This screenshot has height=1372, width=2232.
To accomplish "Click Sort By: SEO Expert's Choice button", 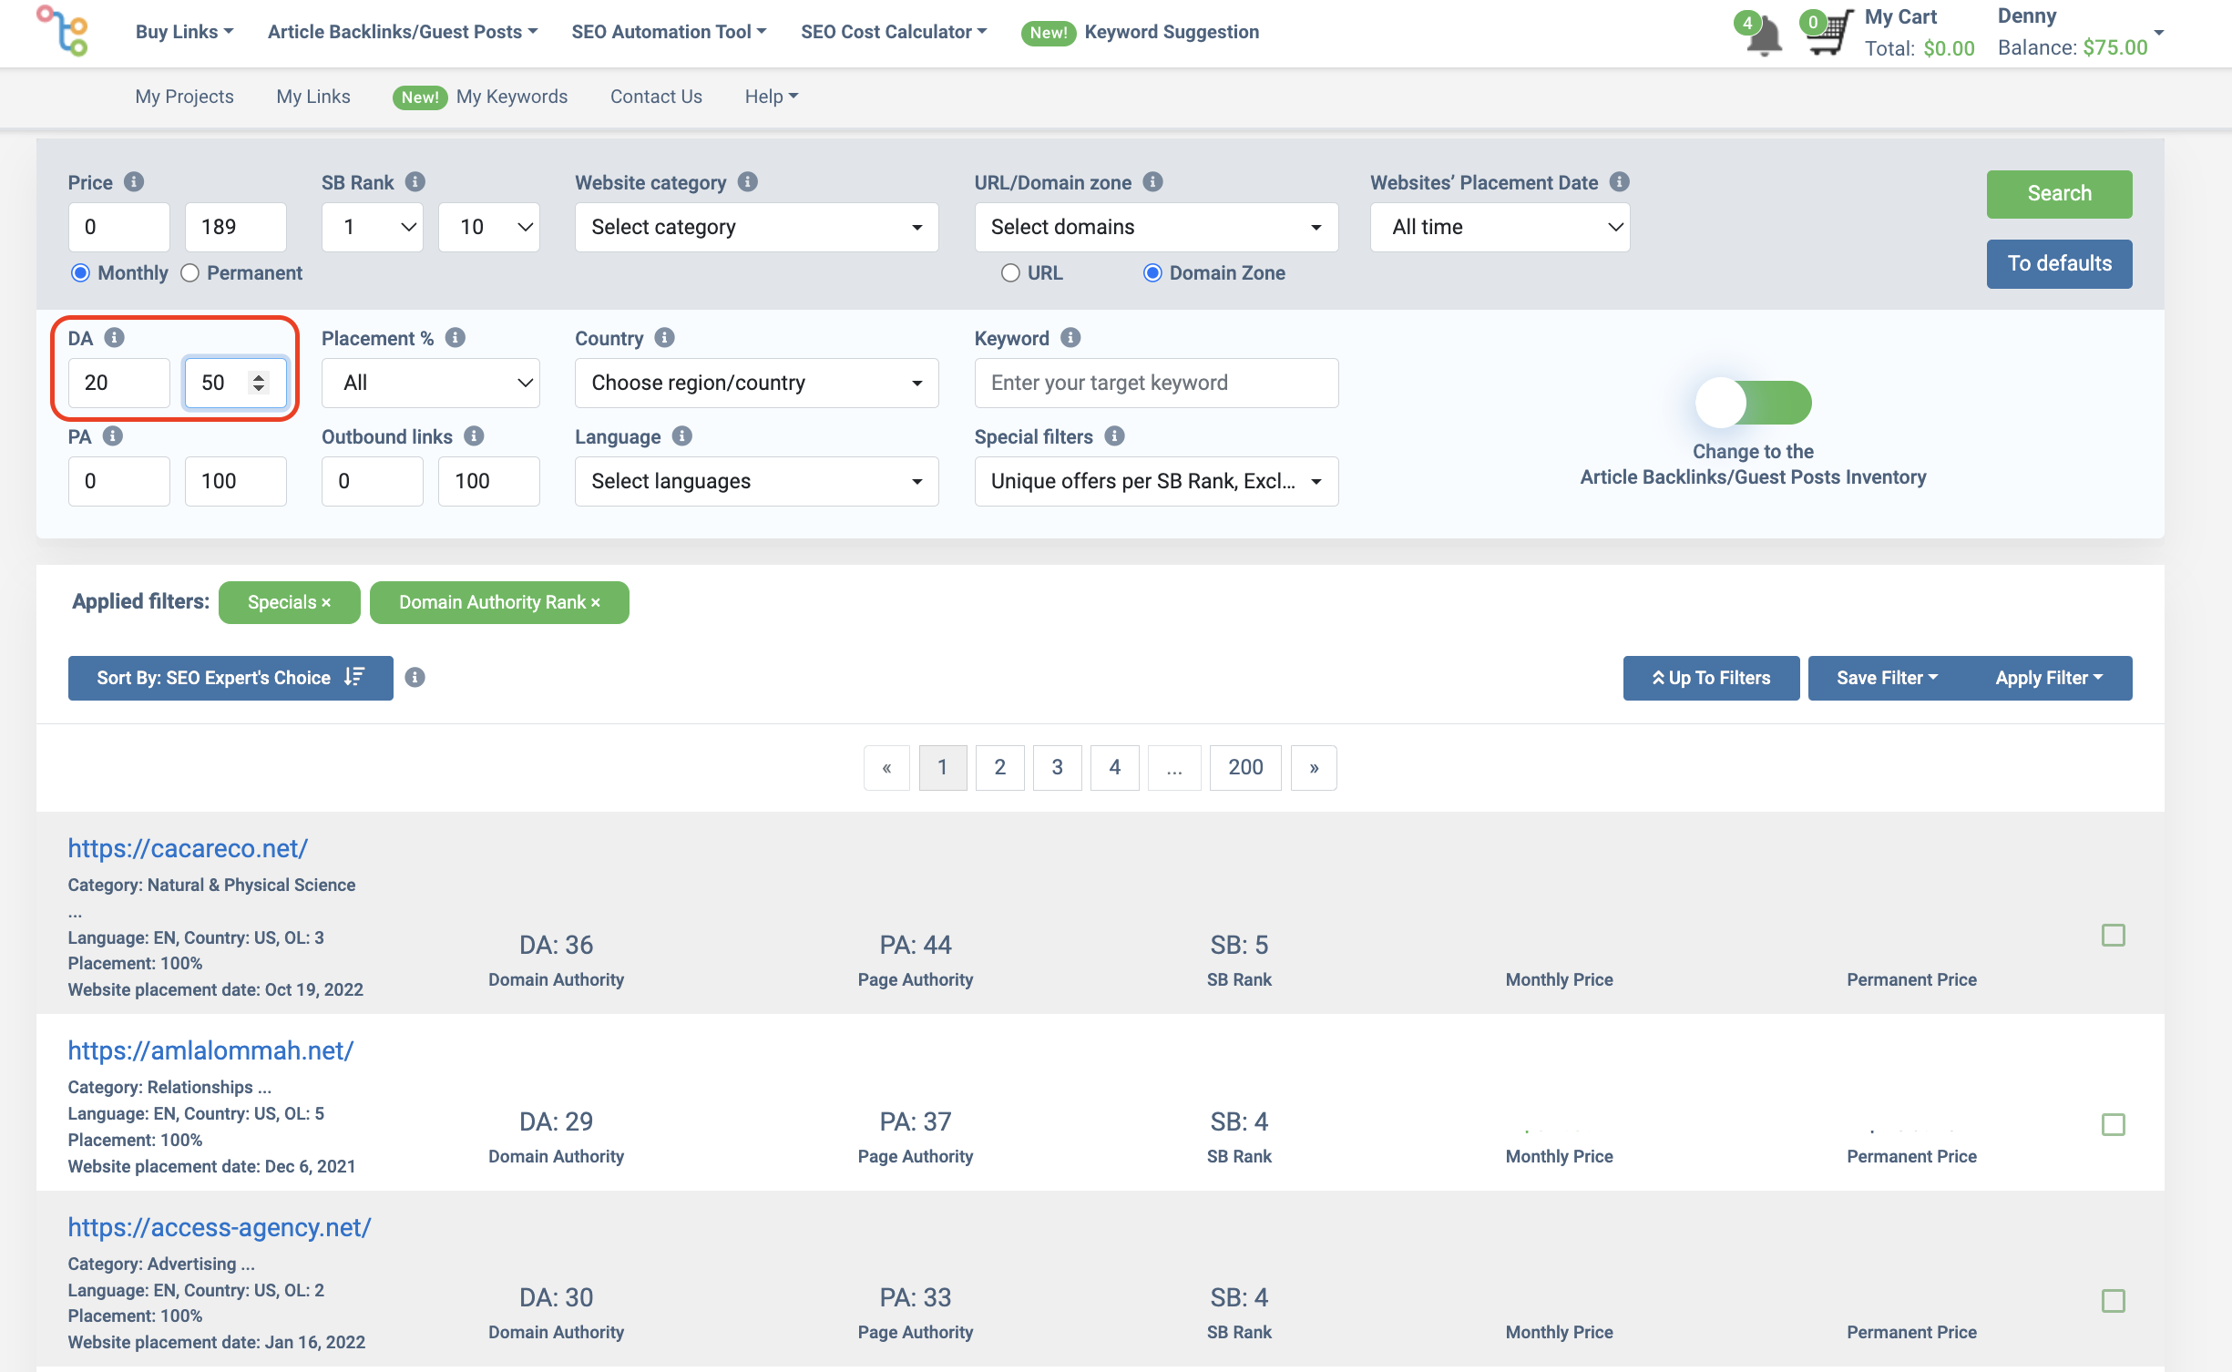I will tap(230, 678).
